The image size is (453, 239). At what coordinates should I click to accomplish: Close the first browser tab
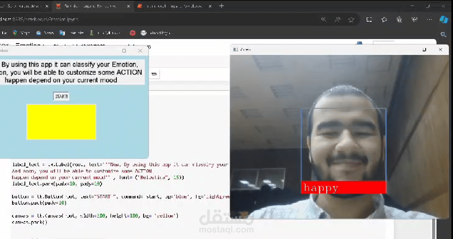[x=47, y=6]
